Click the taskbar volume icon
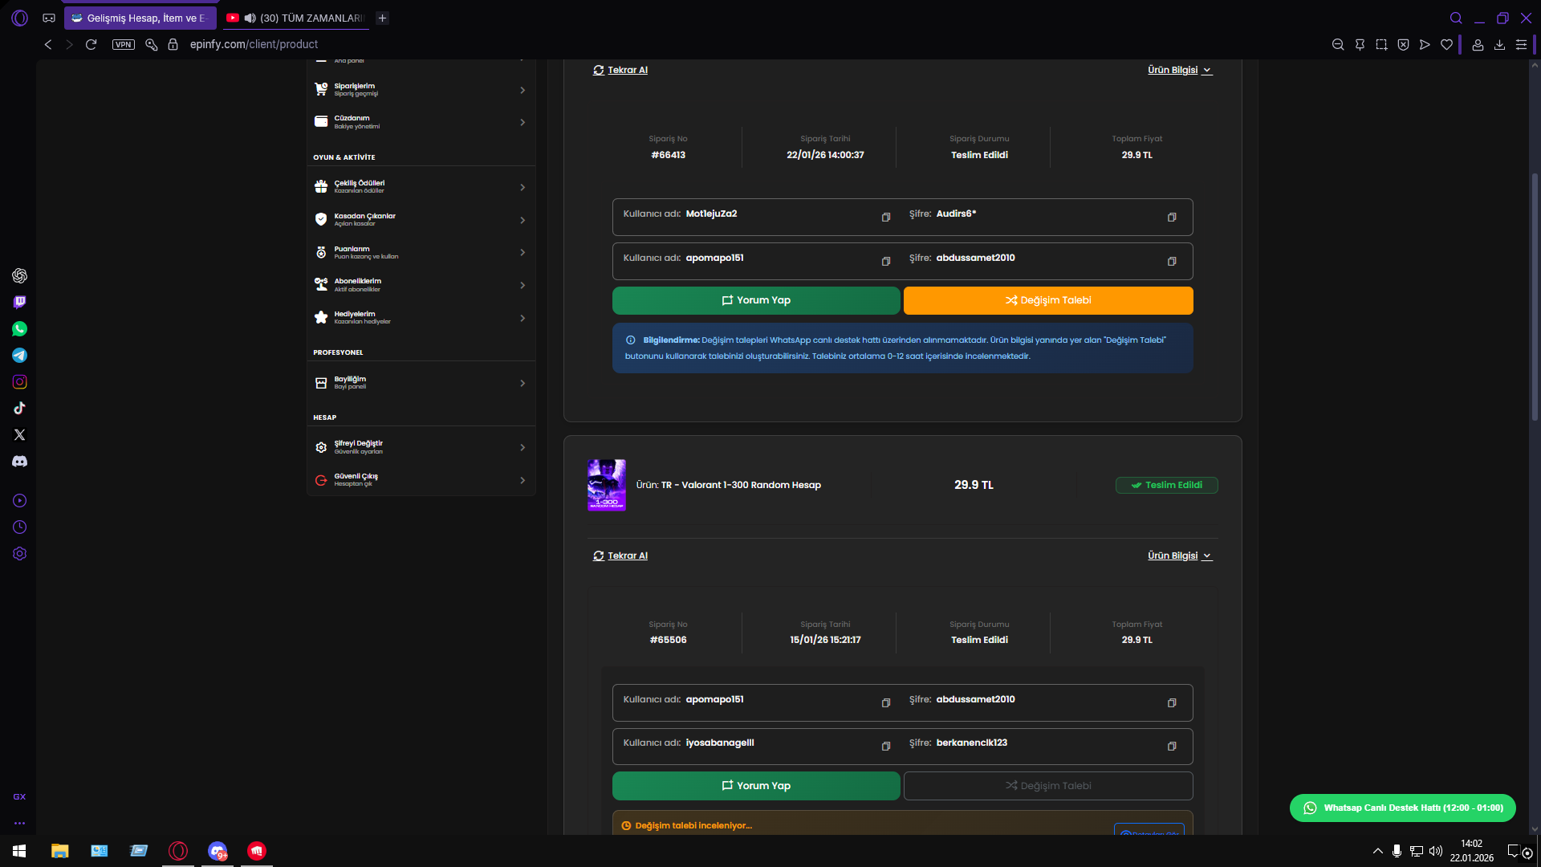 1436,851
